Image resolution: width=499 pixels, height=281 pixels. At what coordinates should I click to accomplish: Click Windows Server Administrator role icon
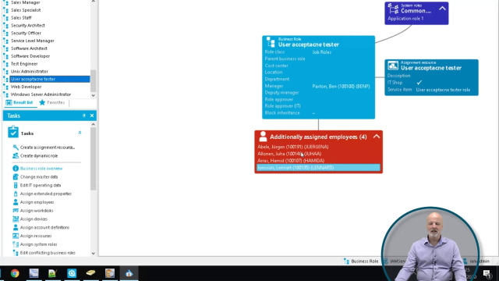5,94
